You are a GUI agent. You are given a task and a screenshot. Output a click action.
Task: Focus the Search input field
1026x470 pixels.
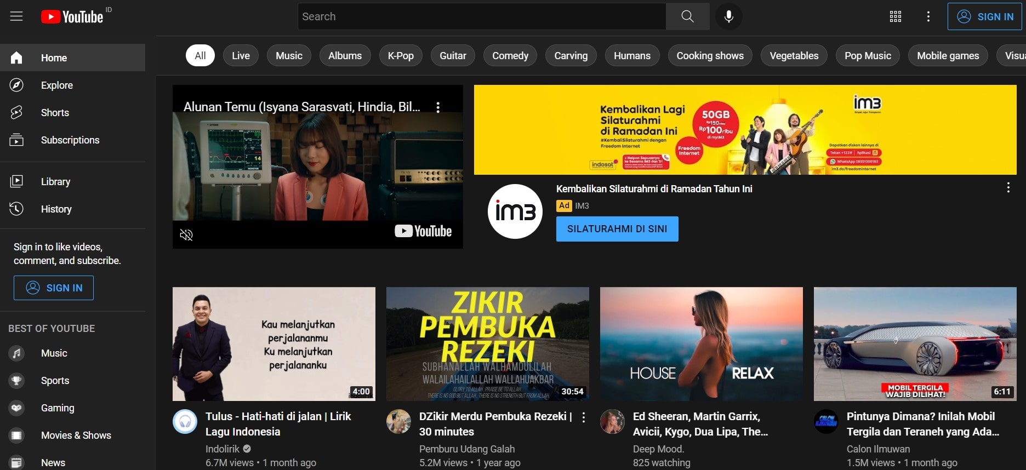pyautogui.click(x=482, y=16)
